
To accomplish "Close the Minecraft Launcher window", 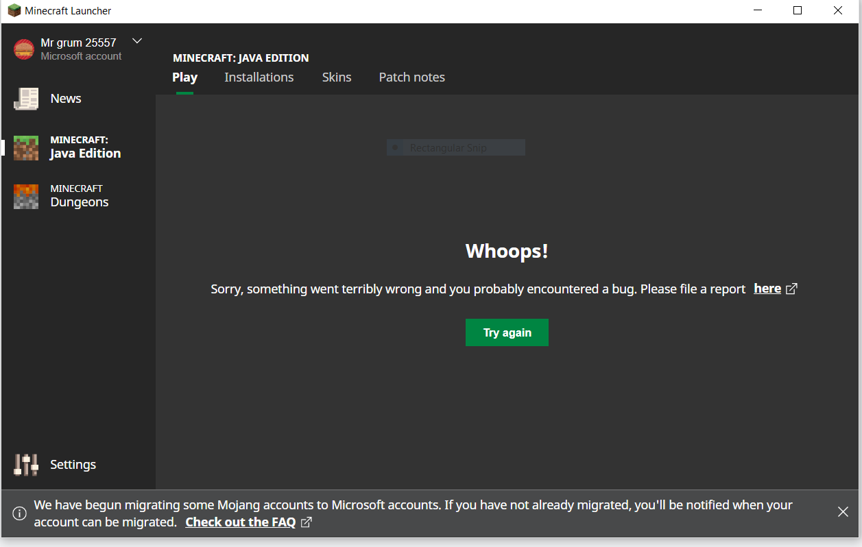I will tap(838, 10).
